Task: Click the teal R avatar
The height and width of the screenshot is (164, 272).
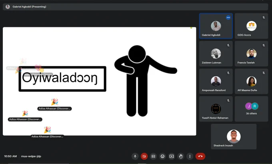Action: [255, 106]
